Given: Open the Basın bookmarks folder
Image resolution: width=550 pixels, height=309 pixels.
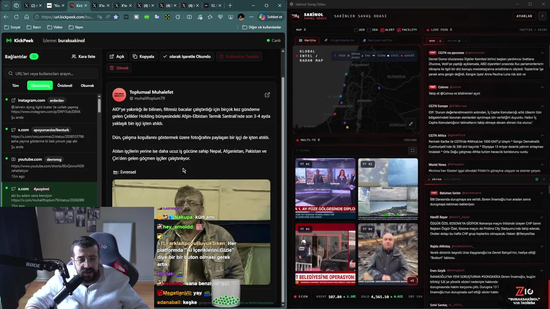Looking at the screenshot, I should 34,27.
